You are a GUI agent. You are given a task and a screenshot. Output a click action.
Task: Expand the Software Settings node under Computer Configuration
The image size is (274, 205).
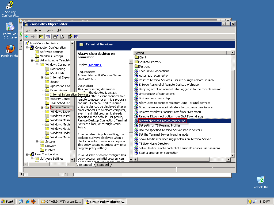point(32,52)
